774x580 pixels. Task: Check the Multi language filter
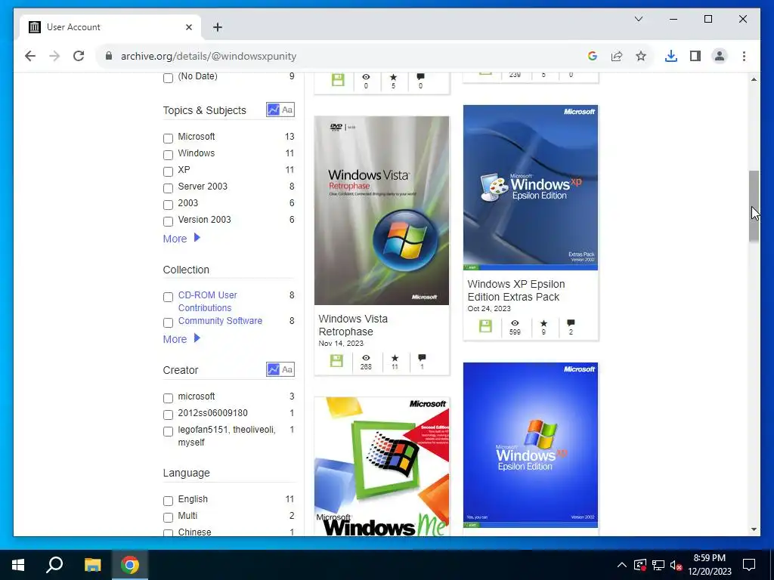[168, 517]
